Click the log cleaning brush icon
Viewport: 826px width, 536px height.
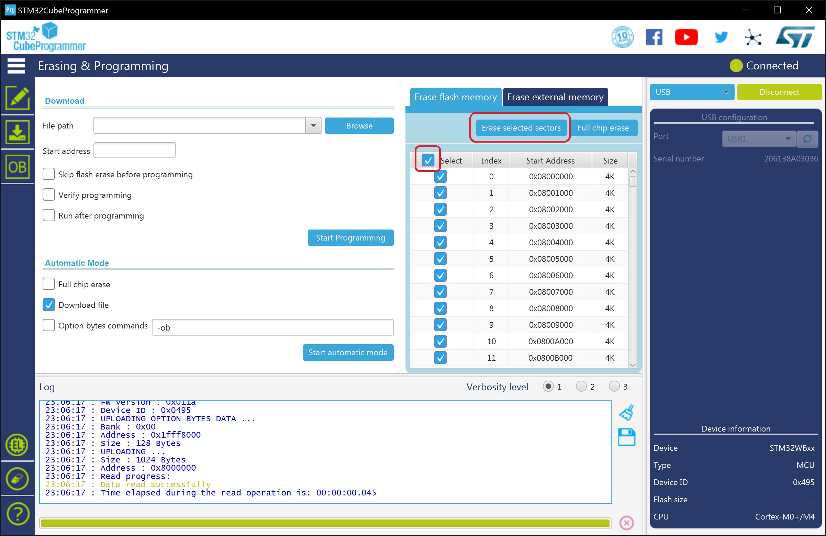coord(626,412)
